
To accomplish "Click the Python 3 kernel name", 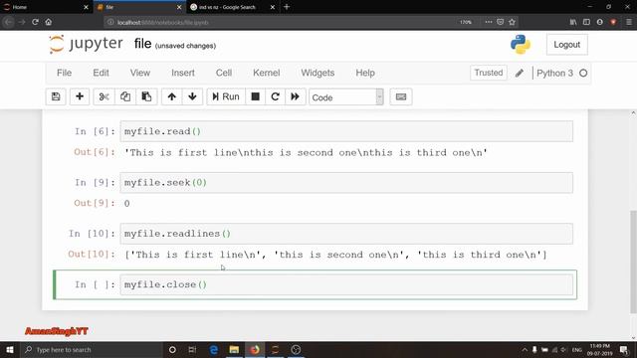I will pyautogui.click(x=554, y=73).
